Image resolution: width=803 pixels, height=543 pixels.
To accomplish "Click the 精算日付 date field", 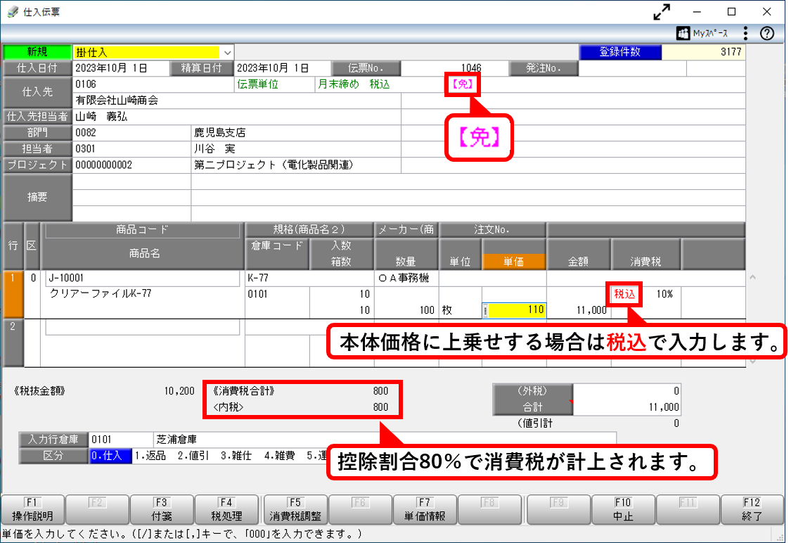I will click(282, 68).
